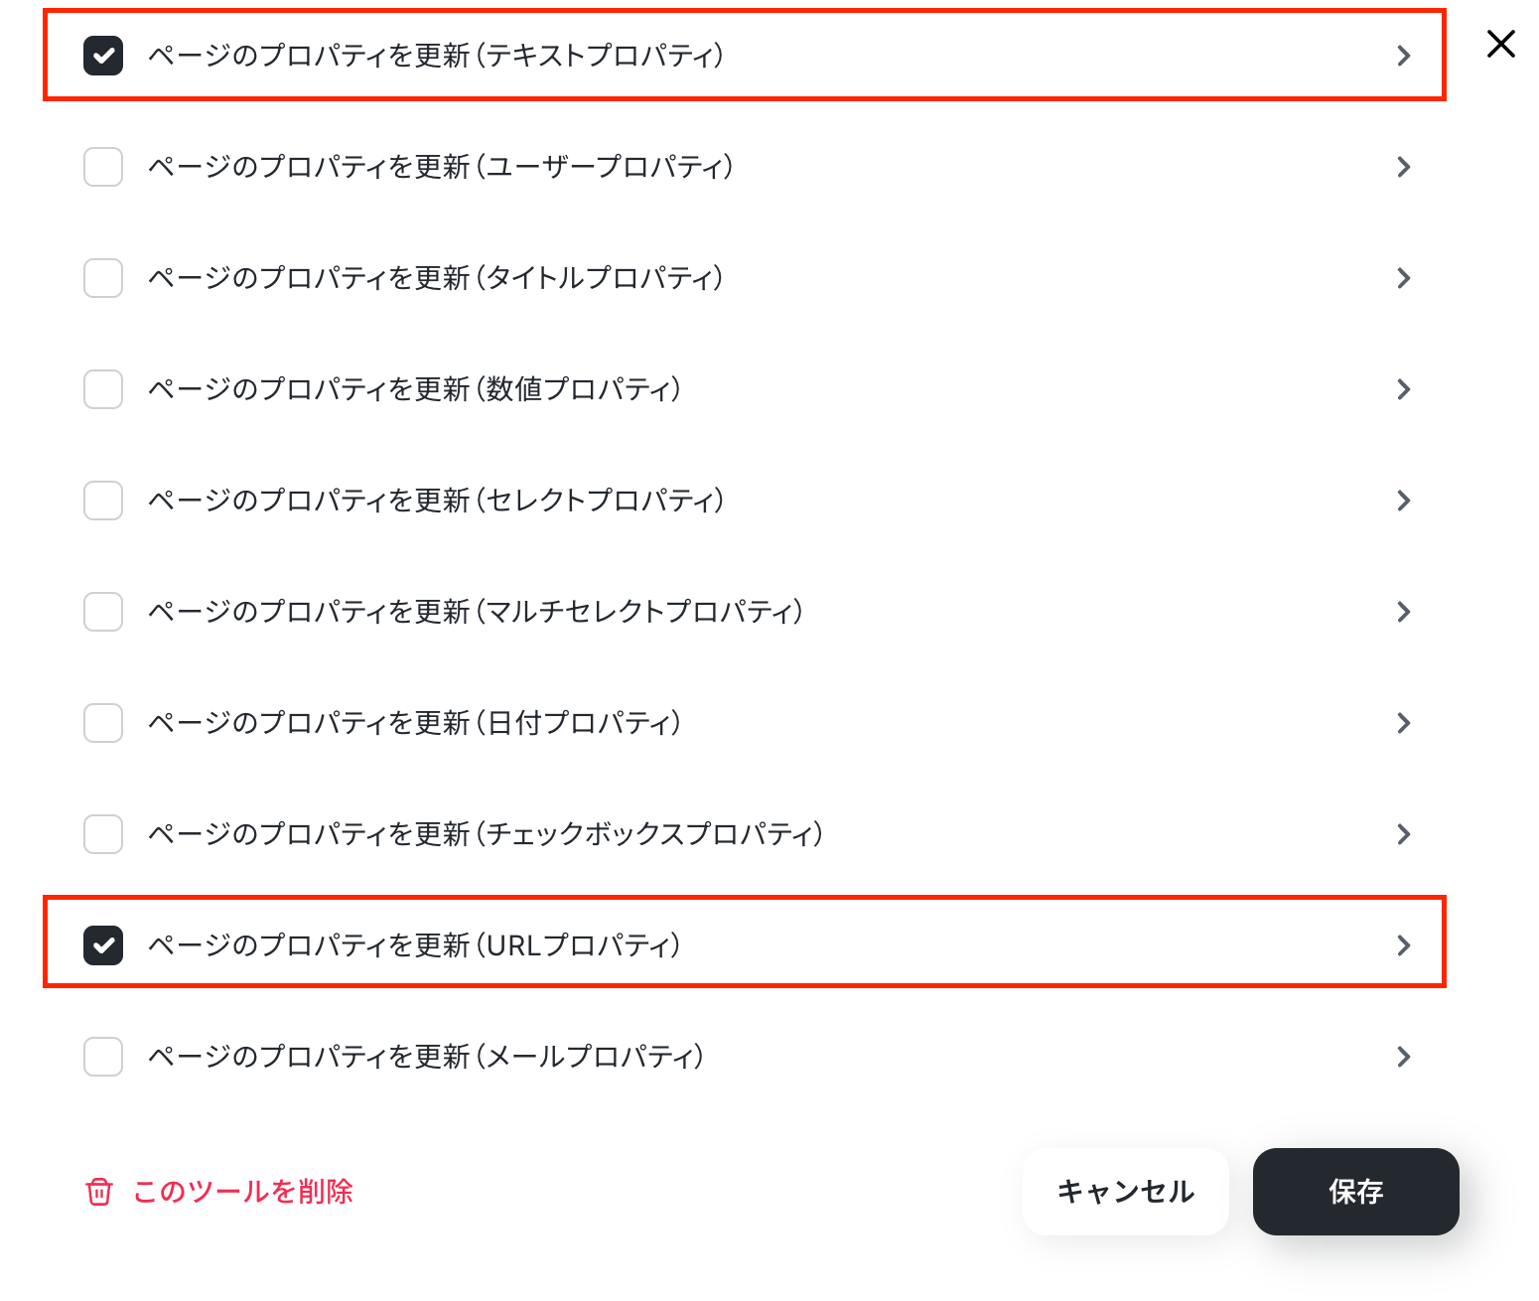Enable the マルチセレクトプロパティ checkbox
Viewport: 1539px width, 1301px height.
tap(103, 612)
